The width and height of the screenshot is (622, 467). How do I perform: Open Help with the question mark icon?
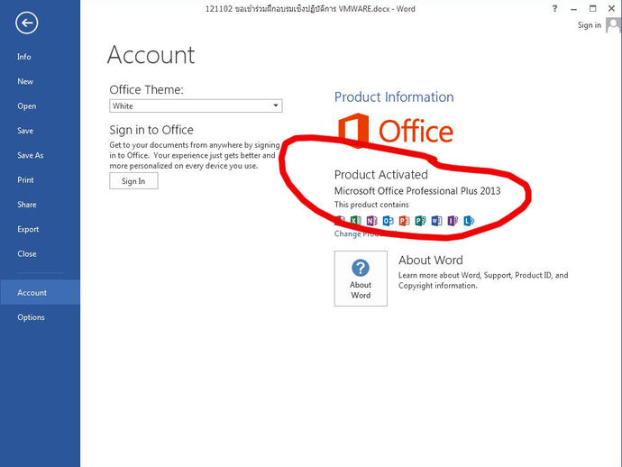(x=554, y=8)
